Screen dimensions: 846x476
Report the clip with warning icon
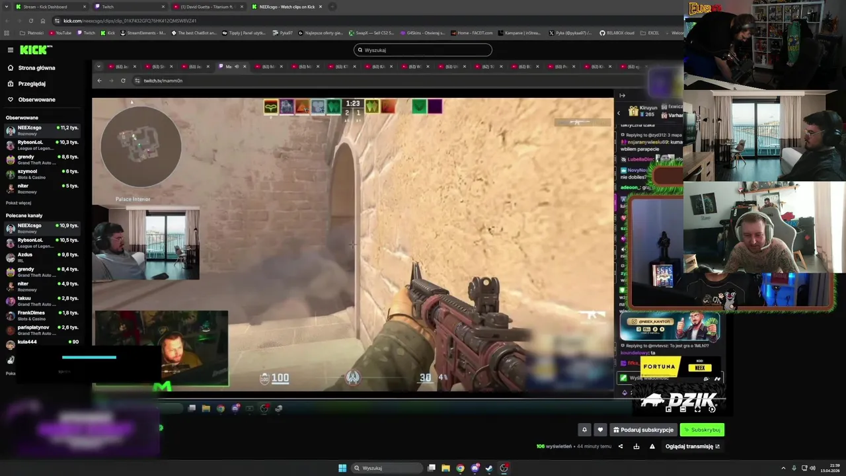[652, 446]
